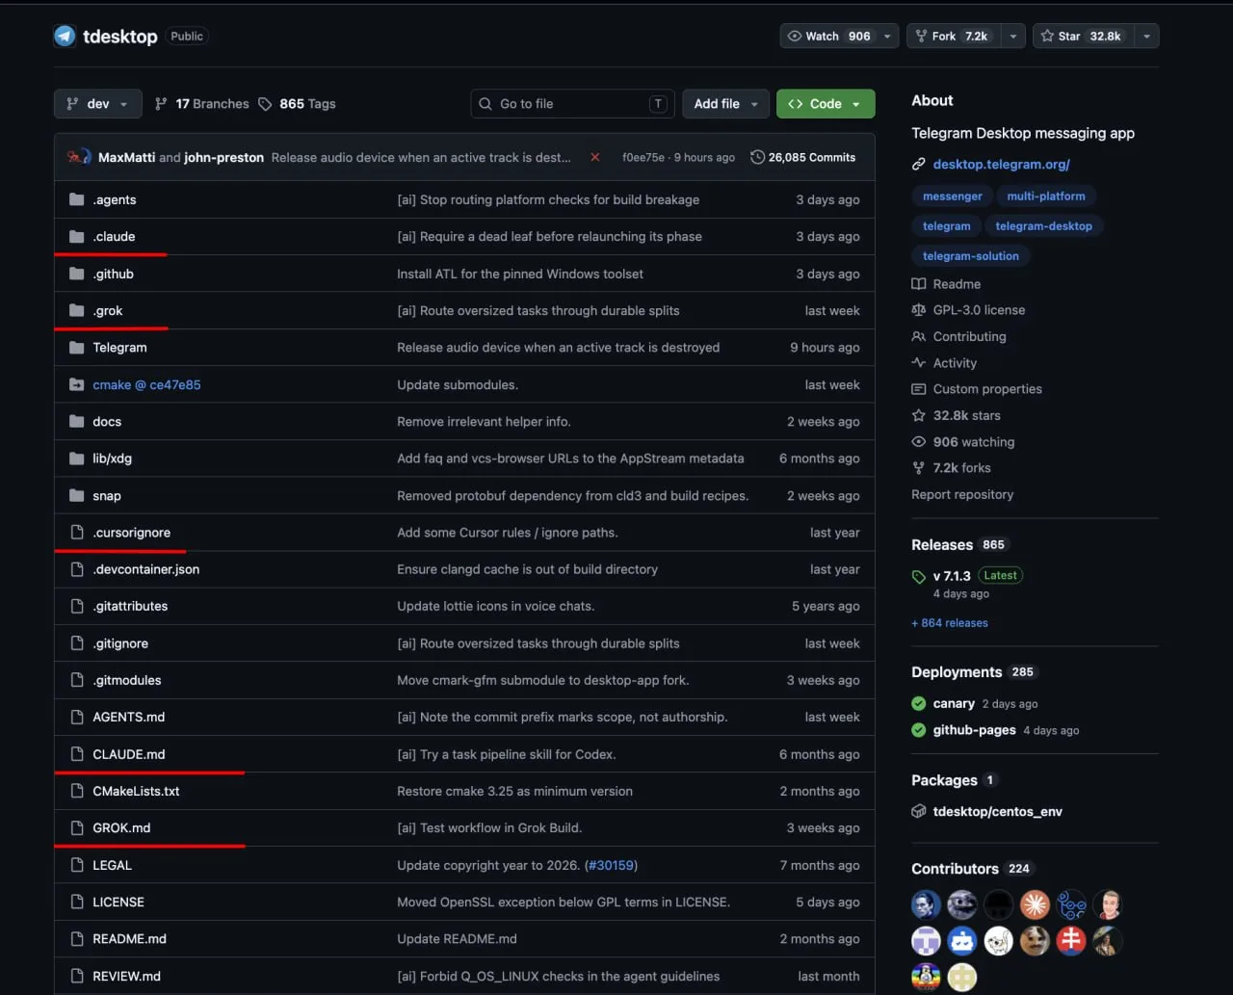
Task: Open the Add file dropdown menu
Action: point(726,104)
